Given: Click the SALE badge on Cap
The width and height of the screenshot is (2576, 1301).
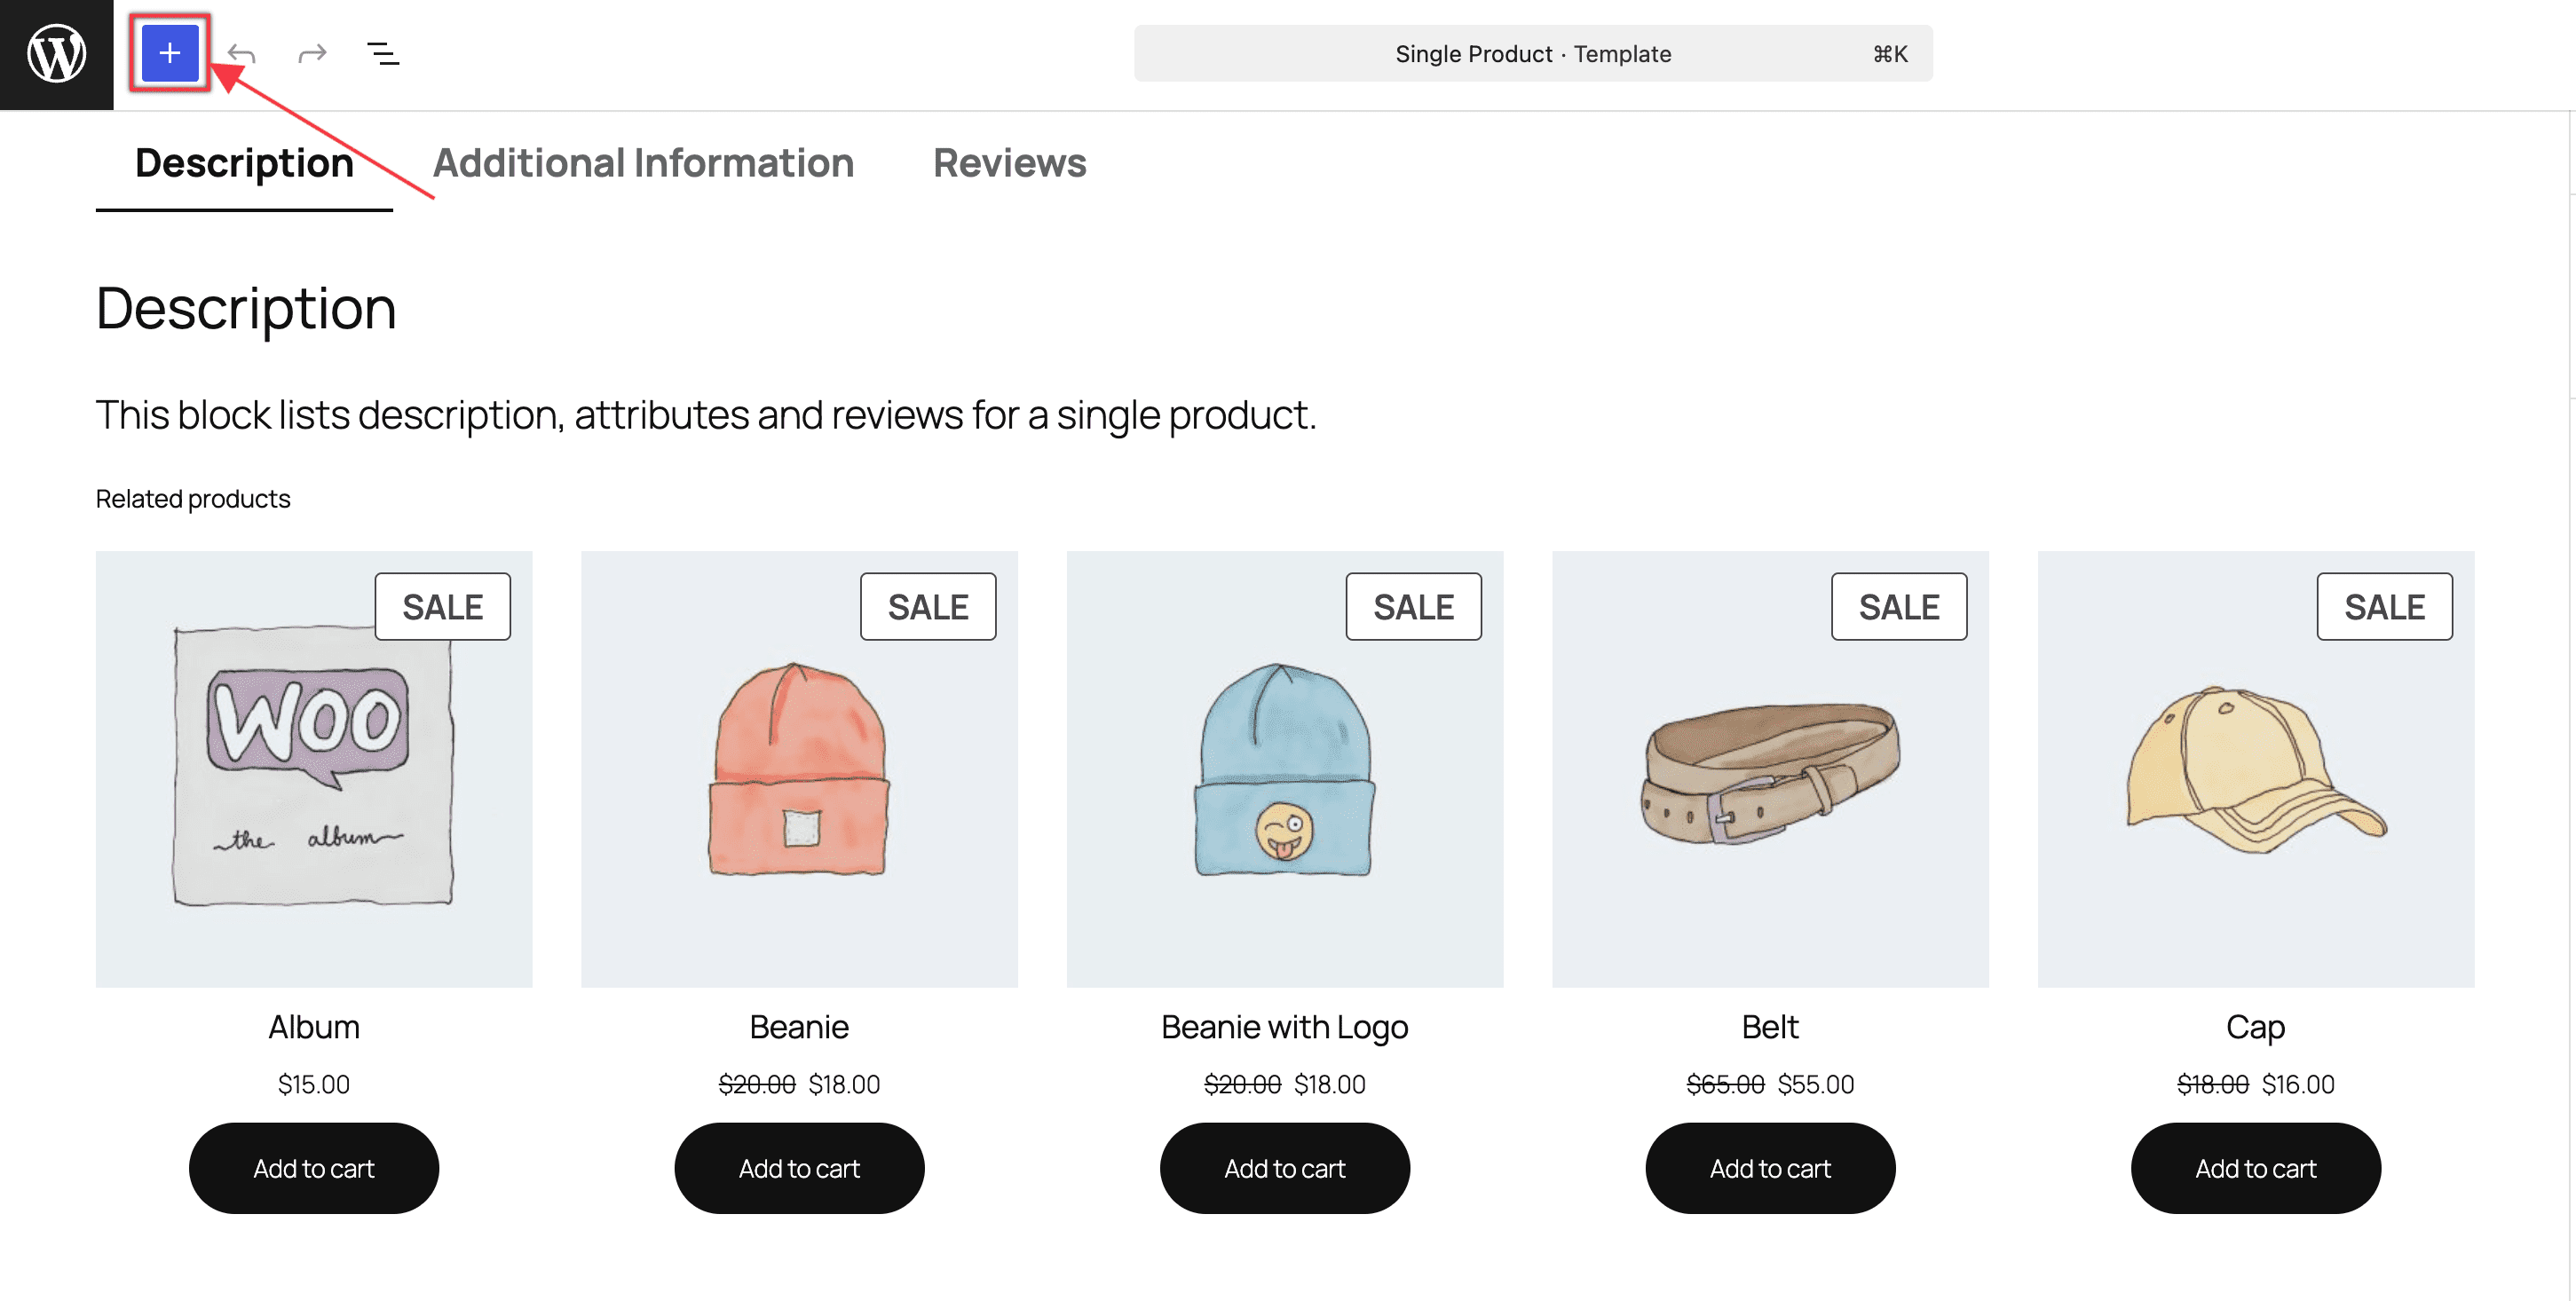Looking at the screenshot, I should click(2384, 606).
